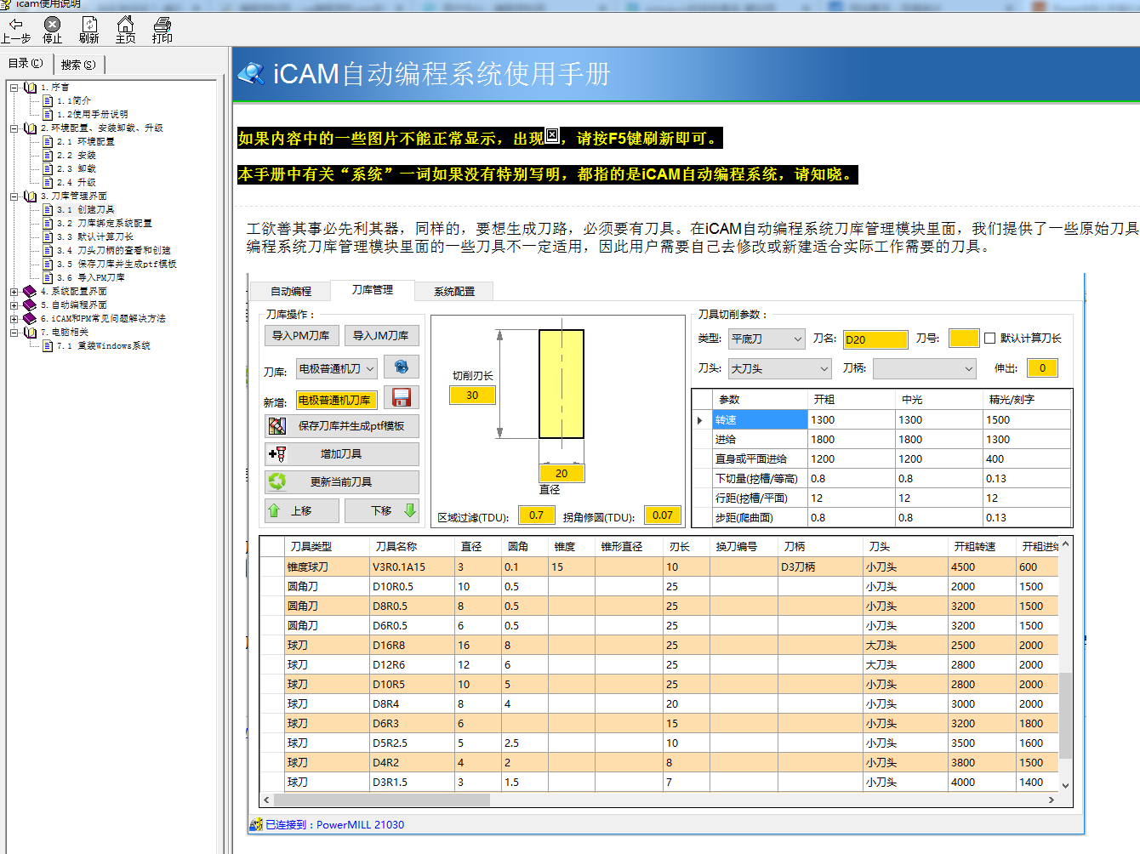Switch to the 目录 tab

point(26,64)
